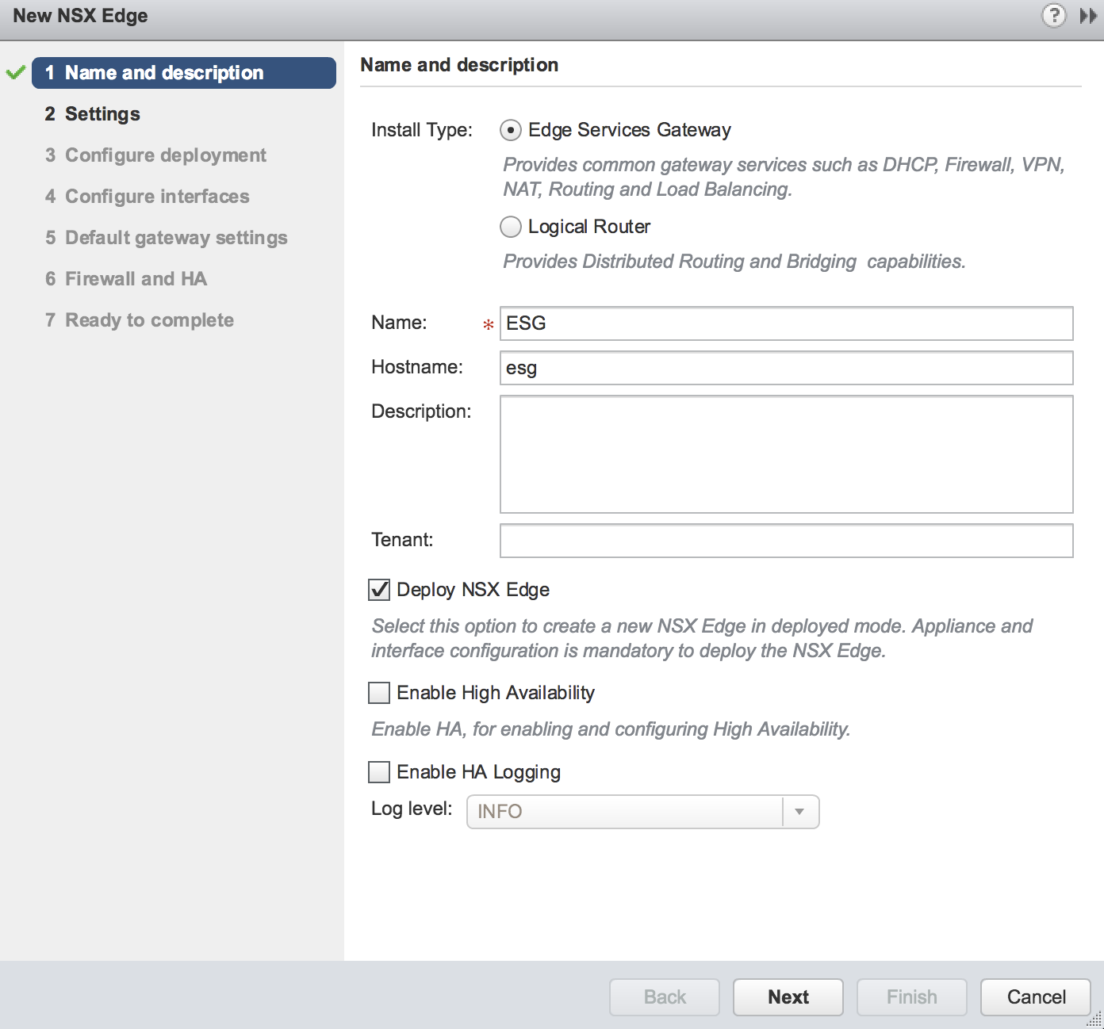Viewport: 1104px width, 1029px height.
Task: Click the 'Deploy NSX Edge' label text
Action: pos(473,590)
